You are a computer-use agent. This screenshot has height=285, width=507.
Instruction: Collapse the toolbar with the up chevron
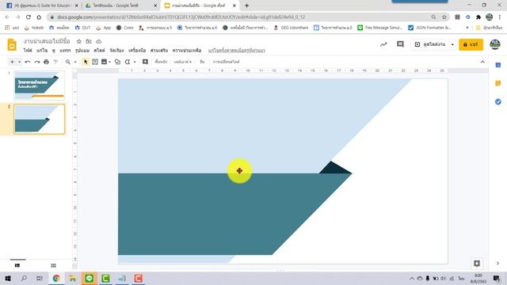coord(482,62)
